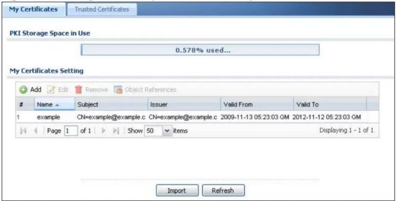
Task: Click the Subject cell CN=example@example.c
Action: (x=111, y=117)
